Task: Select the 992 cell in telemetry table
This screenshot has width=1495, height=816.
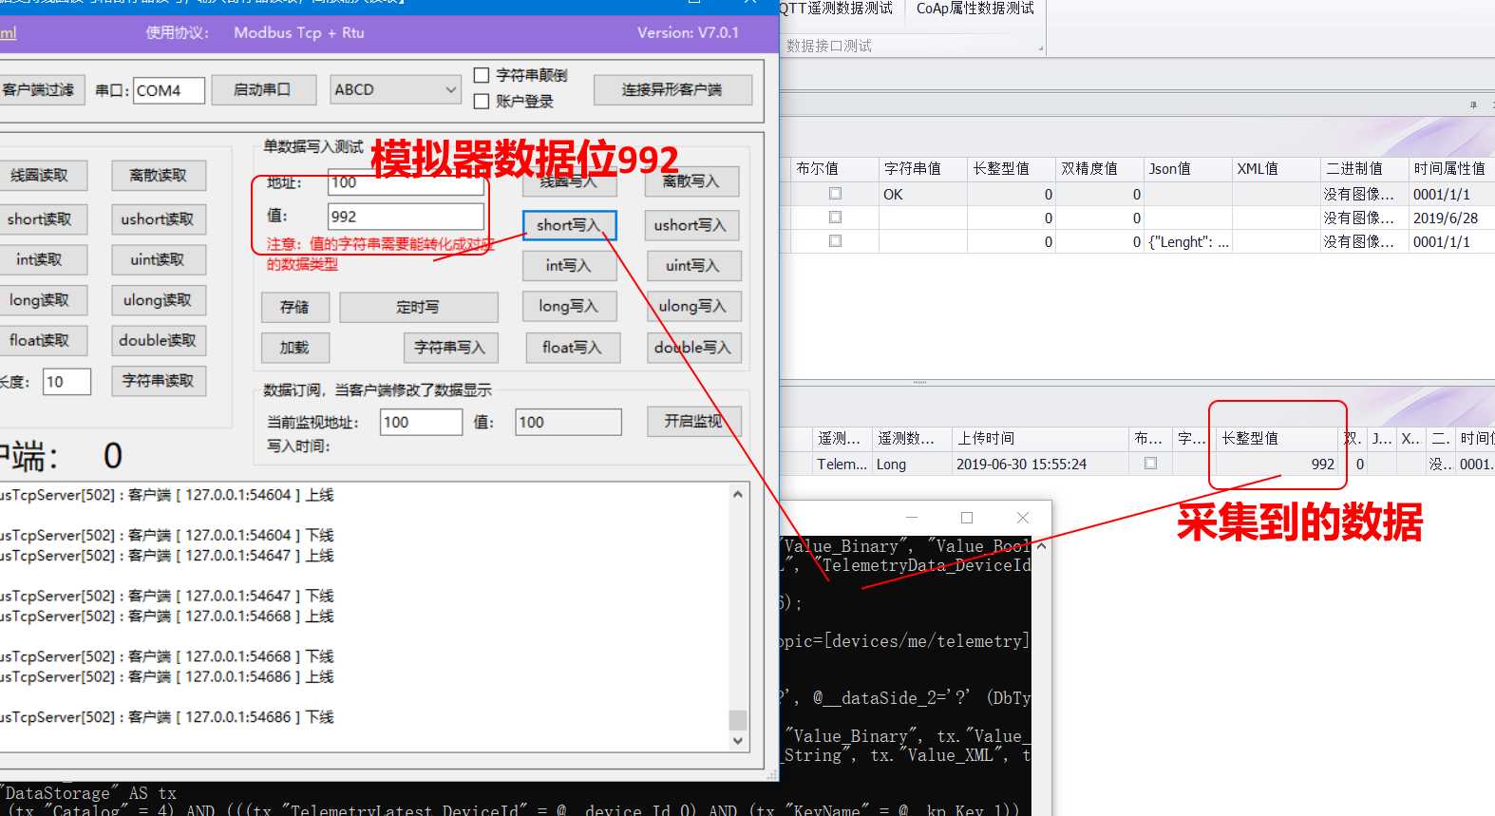Action: [1278, 465]
